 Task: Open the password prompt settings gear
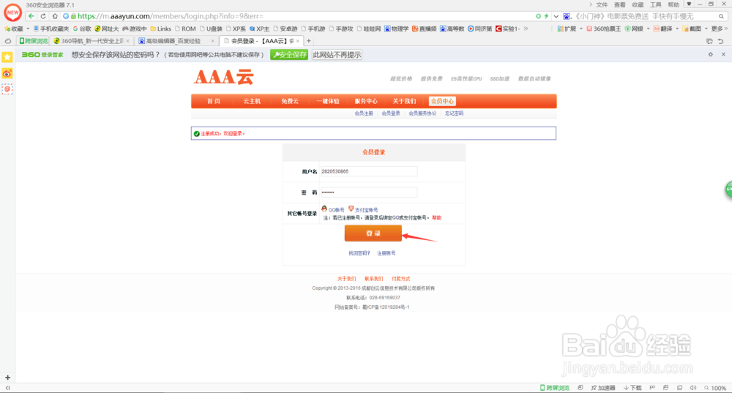point(711,55)
